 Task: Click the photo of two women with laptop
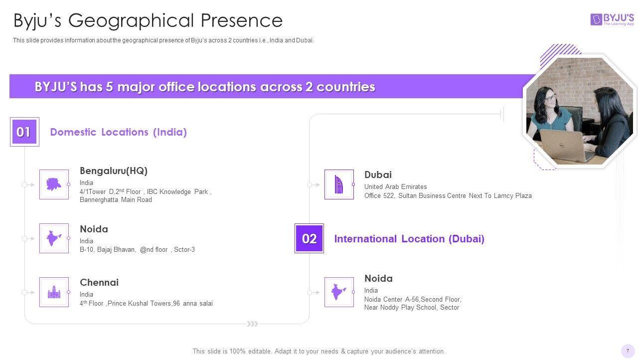coord(579,111)
